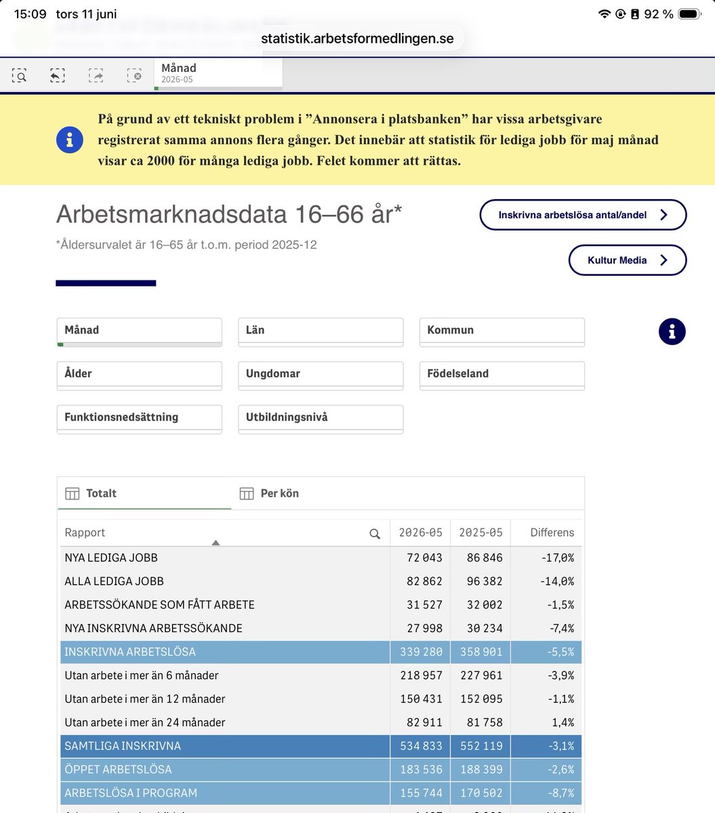Click the -17,0% difference cell

pyautogui.click(x=558, y=558)
